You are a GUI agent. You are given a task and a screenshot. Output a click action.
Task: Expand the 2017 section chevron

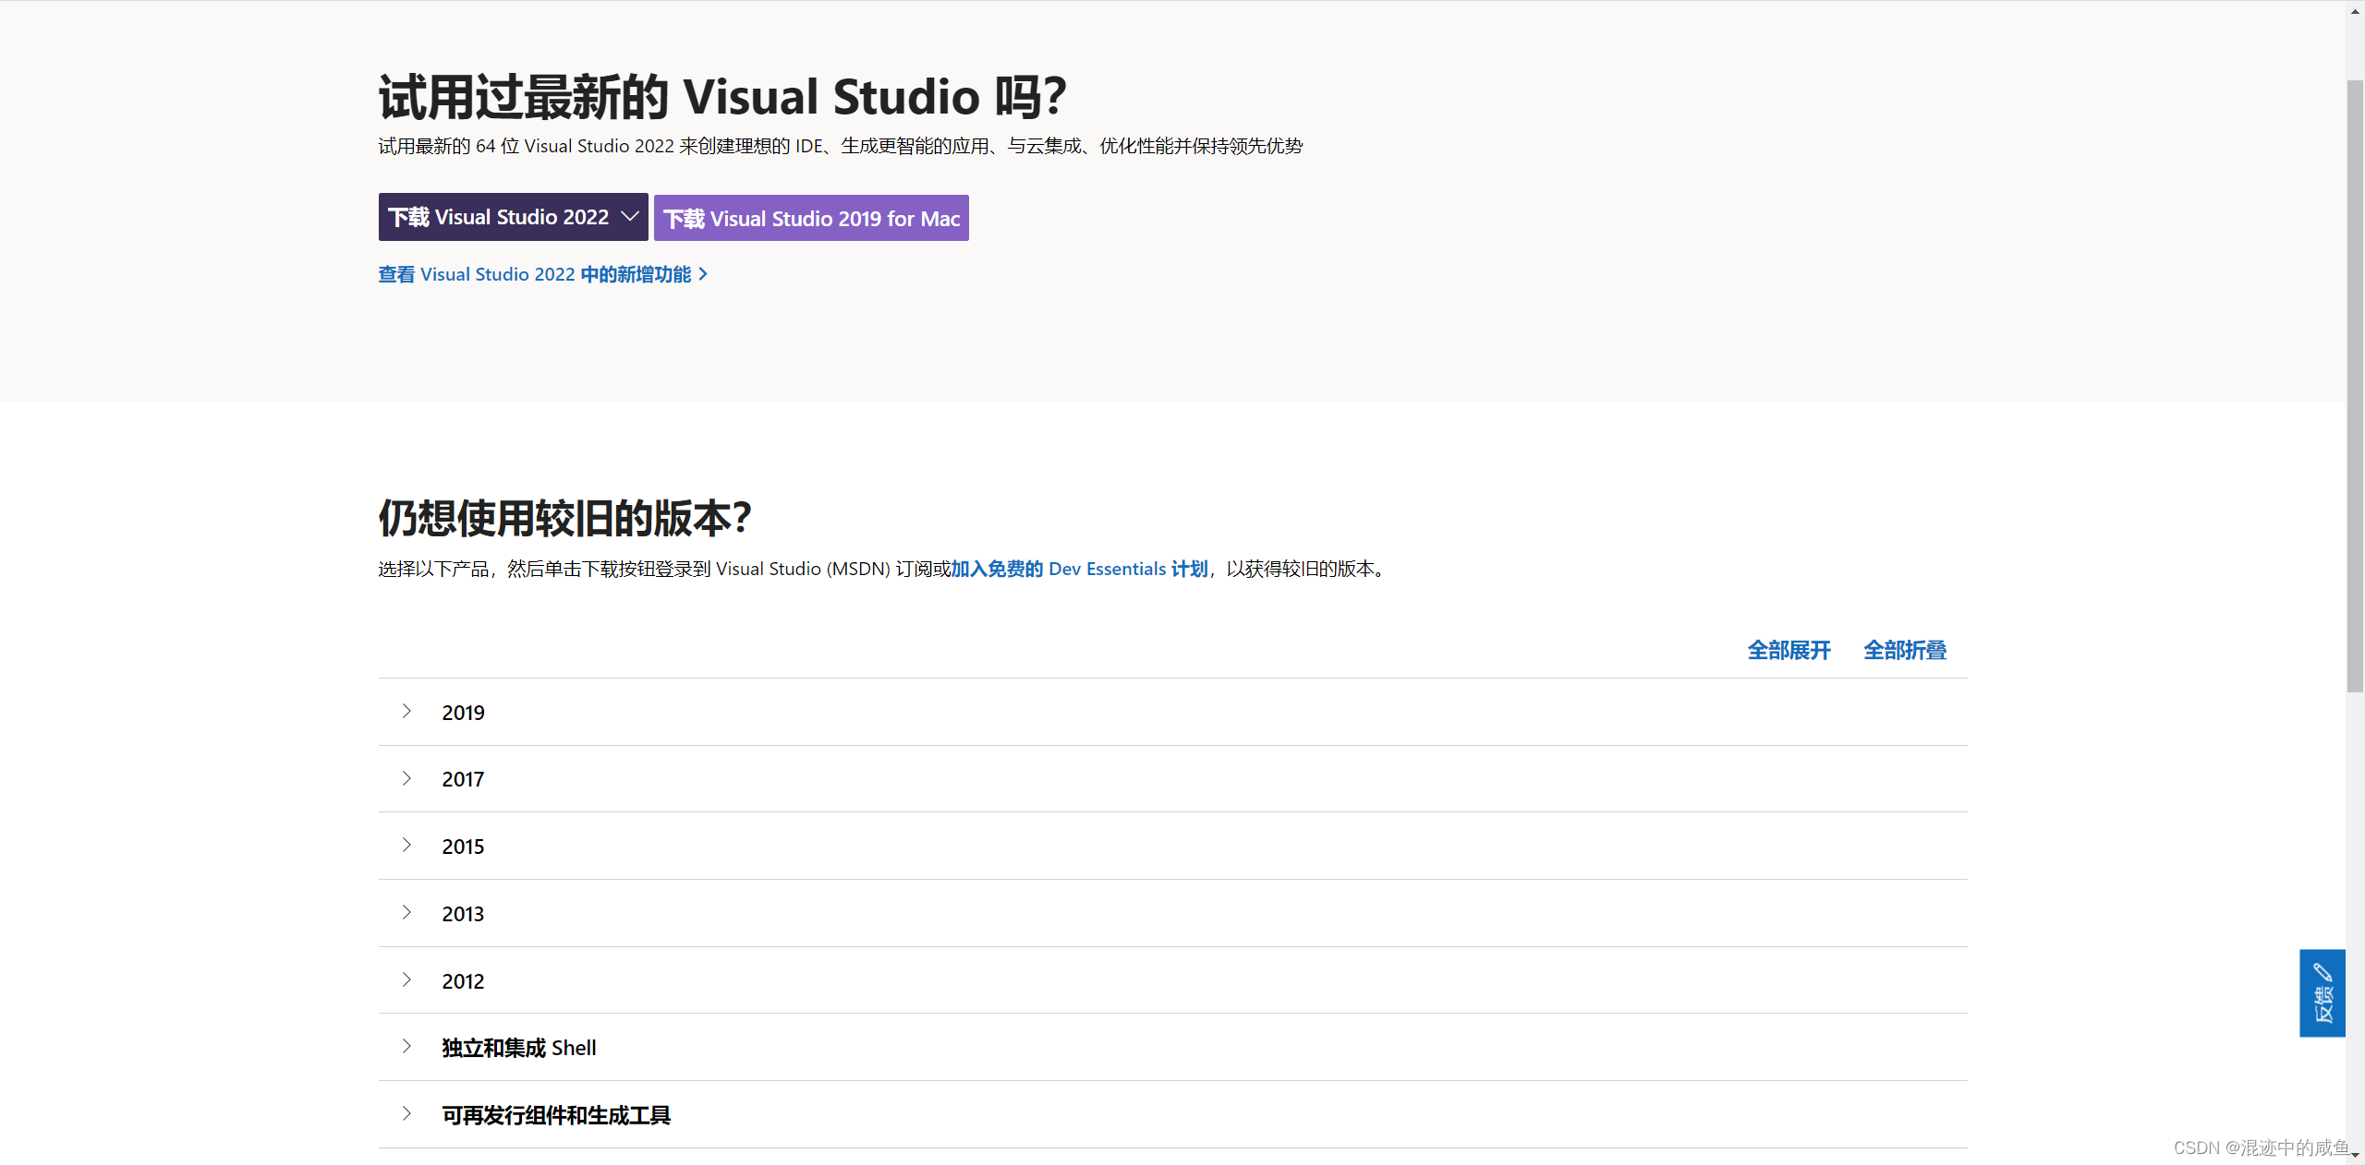point(406,778)
